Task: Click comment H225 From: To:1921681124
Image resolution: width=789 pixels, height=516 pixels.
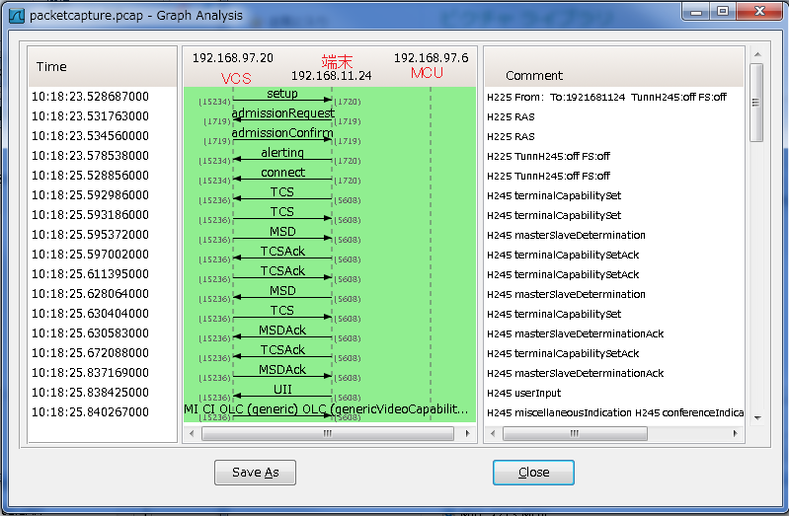Action: click(606, 97)
